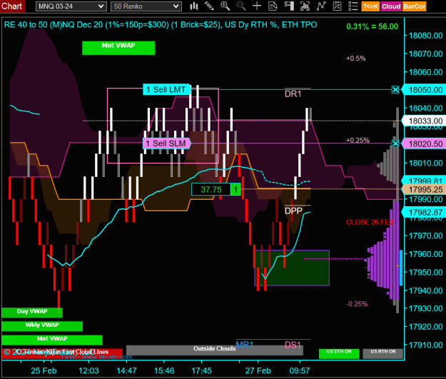
Task: Open the data series bars icon
Action: tap(305, 6)
